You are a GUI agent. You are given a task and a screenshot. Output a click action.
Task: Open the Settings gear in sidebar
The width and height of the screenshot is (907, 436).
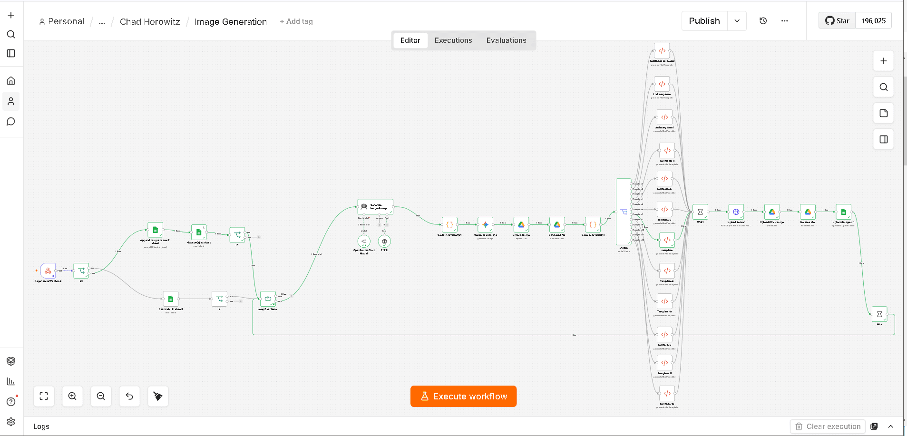point(11,422)
